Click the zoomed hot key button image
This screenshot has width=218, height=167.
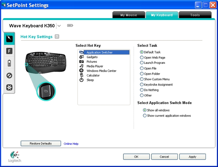(x=46, y=91)
